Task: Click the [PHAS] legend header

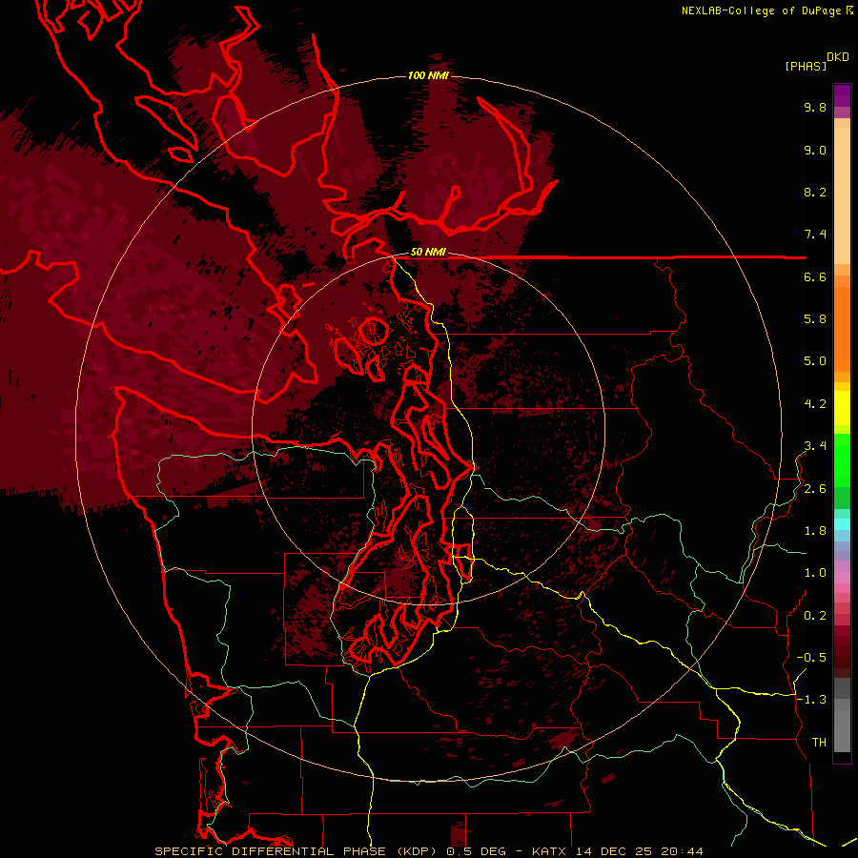Action: 806,66
